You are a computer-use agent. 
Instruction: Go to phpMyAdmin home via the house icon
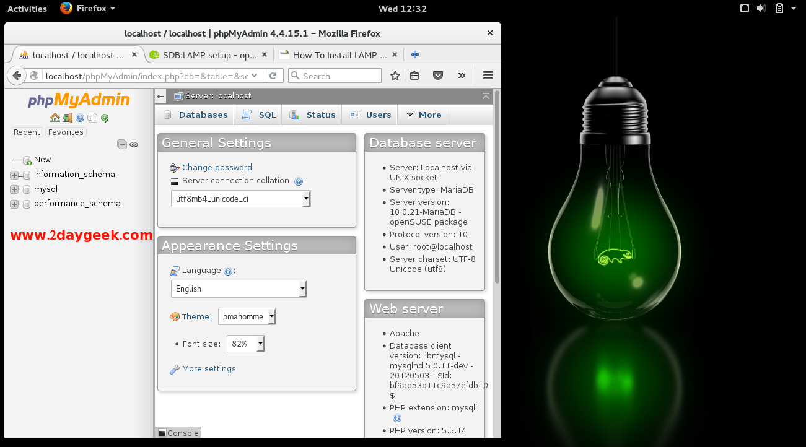coord(55,118)
